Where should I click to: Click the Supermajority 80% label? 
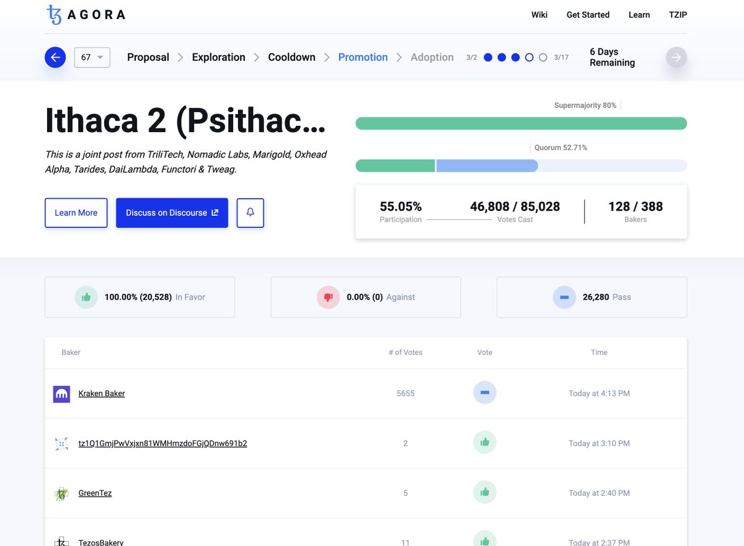coord(585,105)
